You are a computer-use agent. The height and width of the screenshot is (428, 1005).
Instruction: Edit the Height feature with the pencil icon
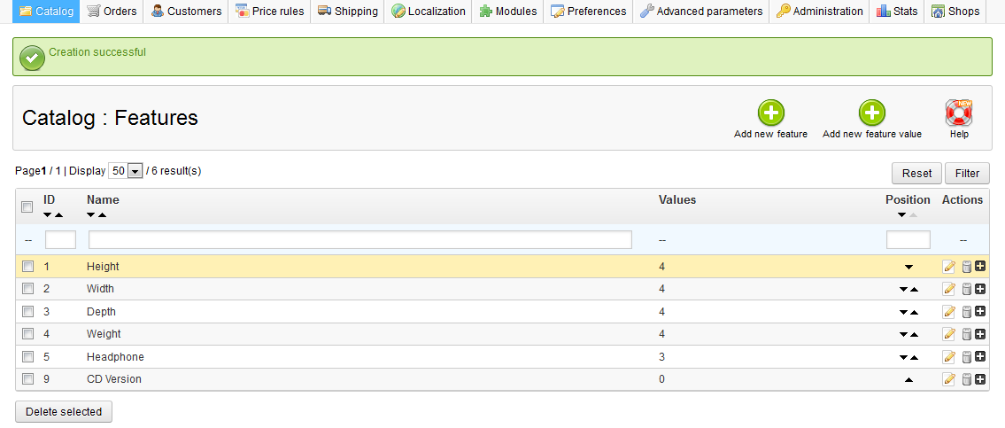(x=949, y=266)
